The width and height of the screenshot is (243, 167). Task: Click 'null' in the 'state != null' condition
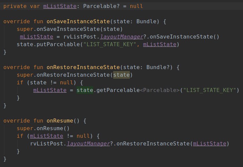point(67,83)
